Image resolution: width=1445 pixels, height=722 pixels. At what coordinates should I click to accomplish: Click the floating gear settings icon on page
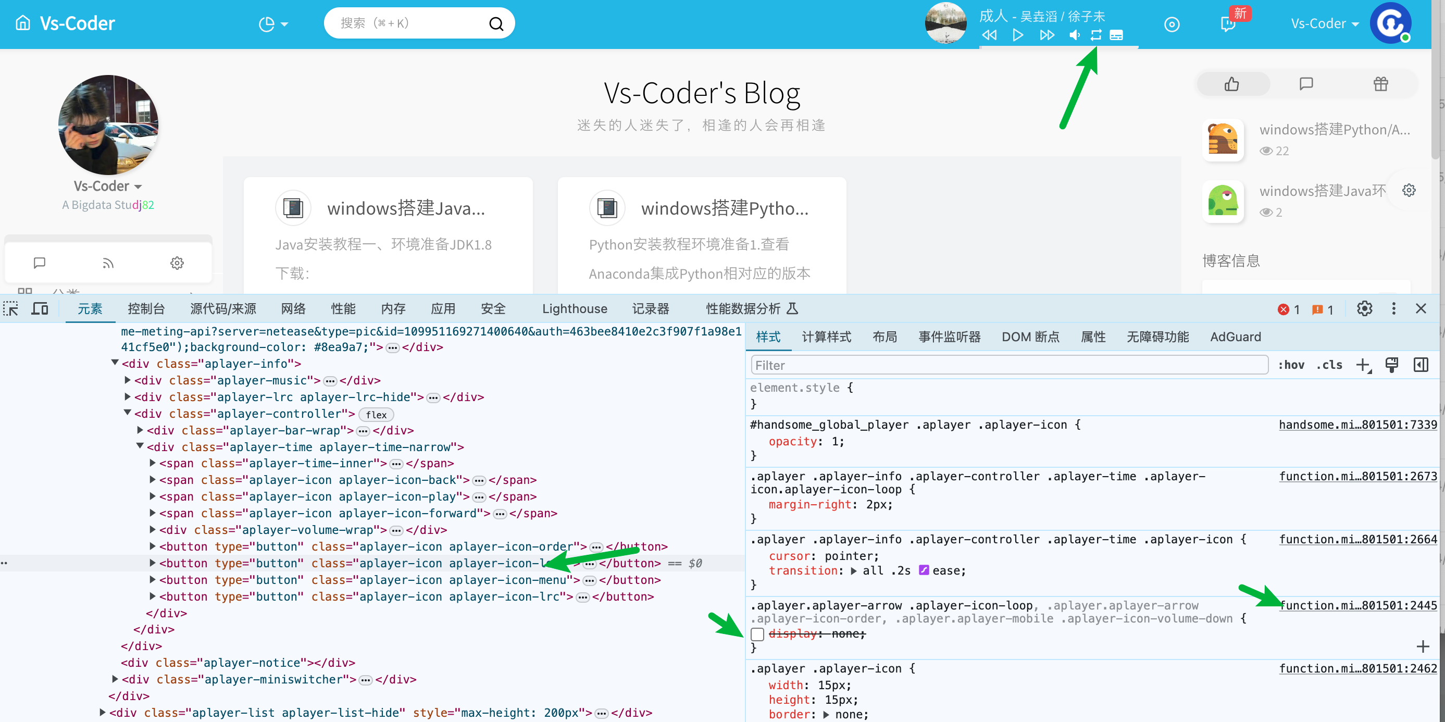pyautogui.click(x=1409, y=190)
